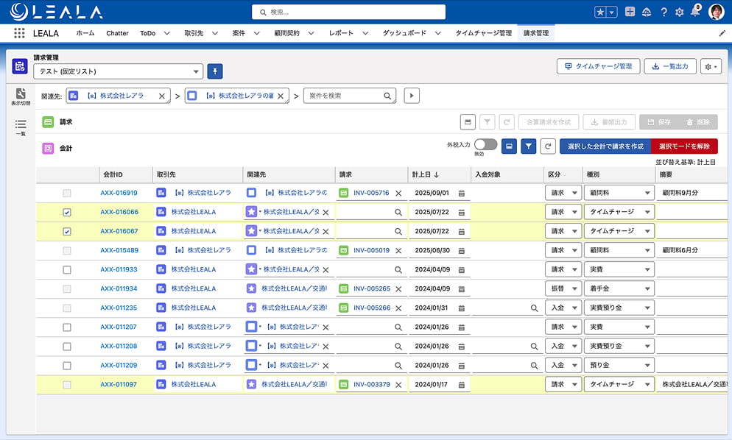This screenshot has height=440, width=732.
Task: Check the AXX-011208 row checkbox
Action: (x=67, y=347)
